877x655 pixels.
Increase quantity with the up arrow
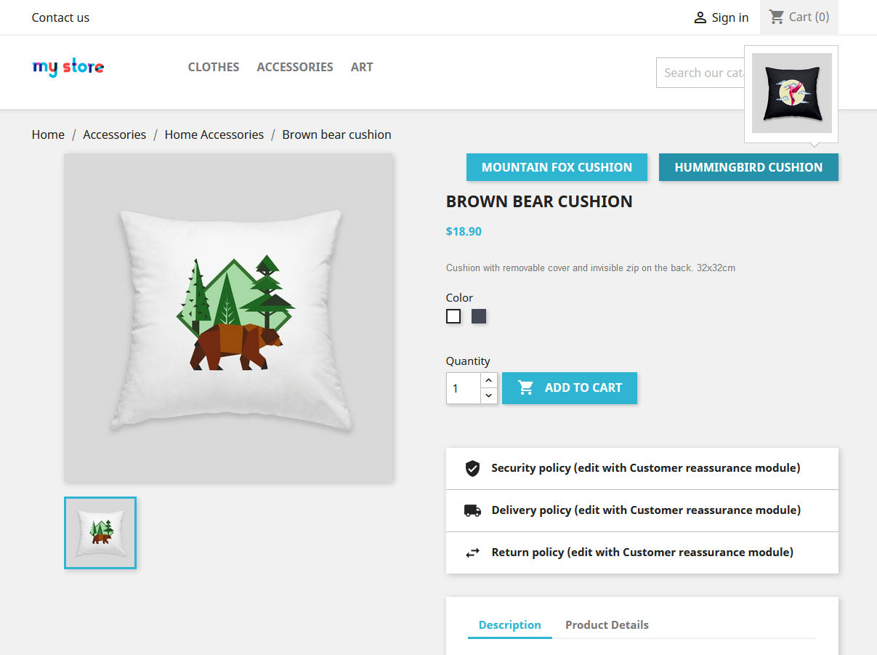[489, 381]
